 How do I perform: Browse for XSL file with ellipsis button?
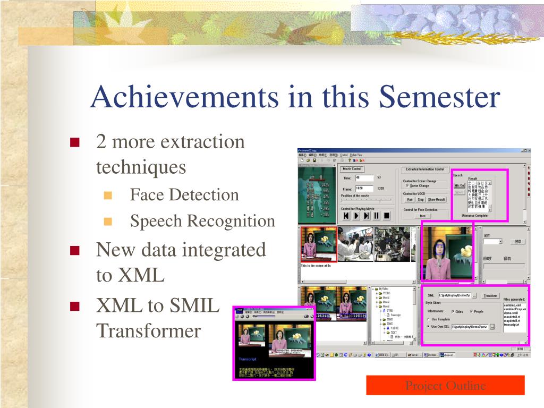click(x=492, y=327)
